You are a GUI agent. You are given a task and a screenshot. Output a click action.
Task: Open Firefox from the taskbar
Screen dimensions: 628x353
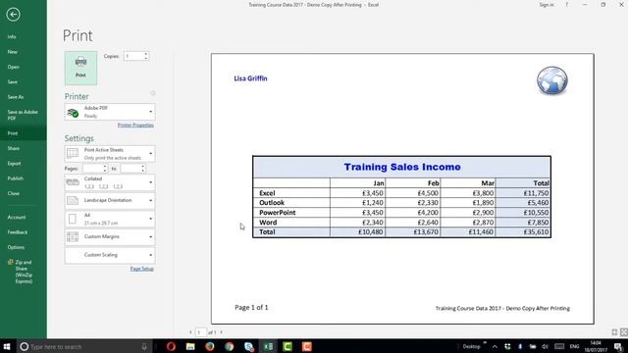tap(210, 346)
